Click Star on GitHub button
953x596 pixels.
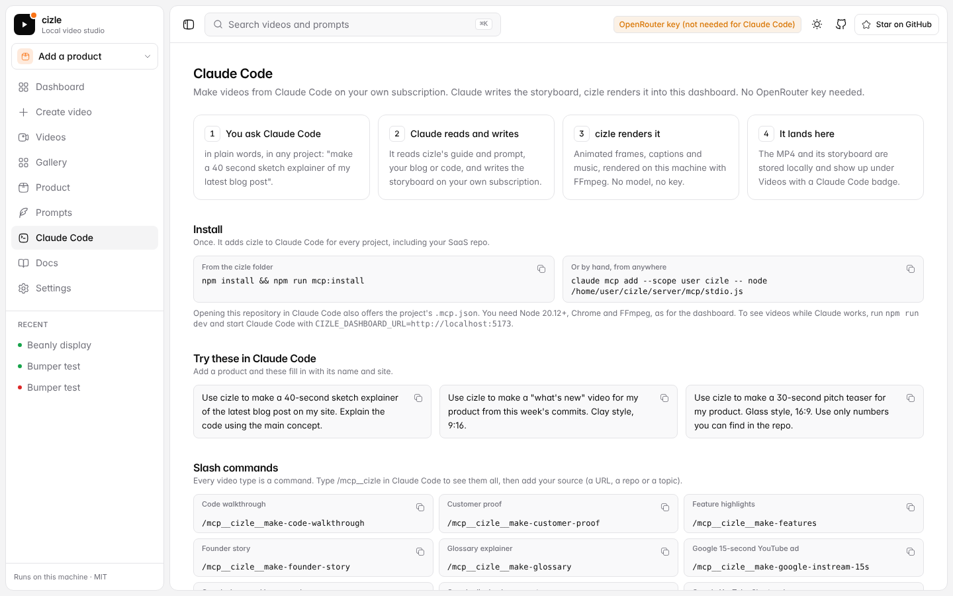point(897,25)
